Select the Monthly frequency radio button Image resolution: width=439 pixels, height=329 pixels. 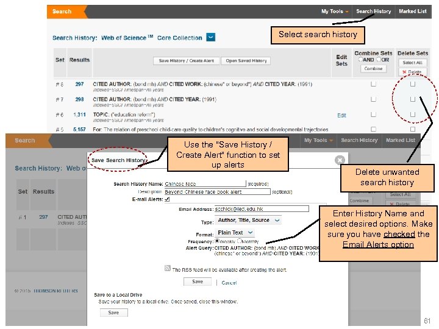240,241
